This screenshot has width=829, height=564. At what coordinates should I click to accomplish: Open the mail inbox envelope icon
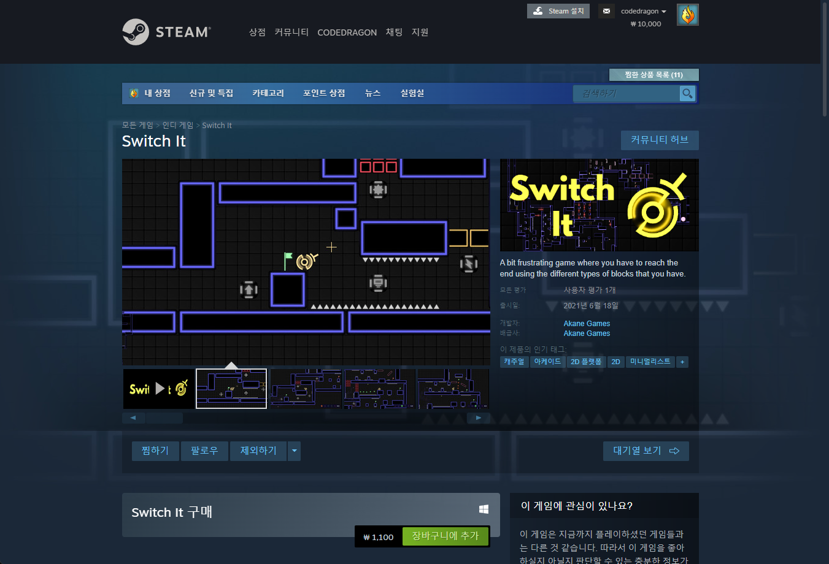click(x=606, y=11)
